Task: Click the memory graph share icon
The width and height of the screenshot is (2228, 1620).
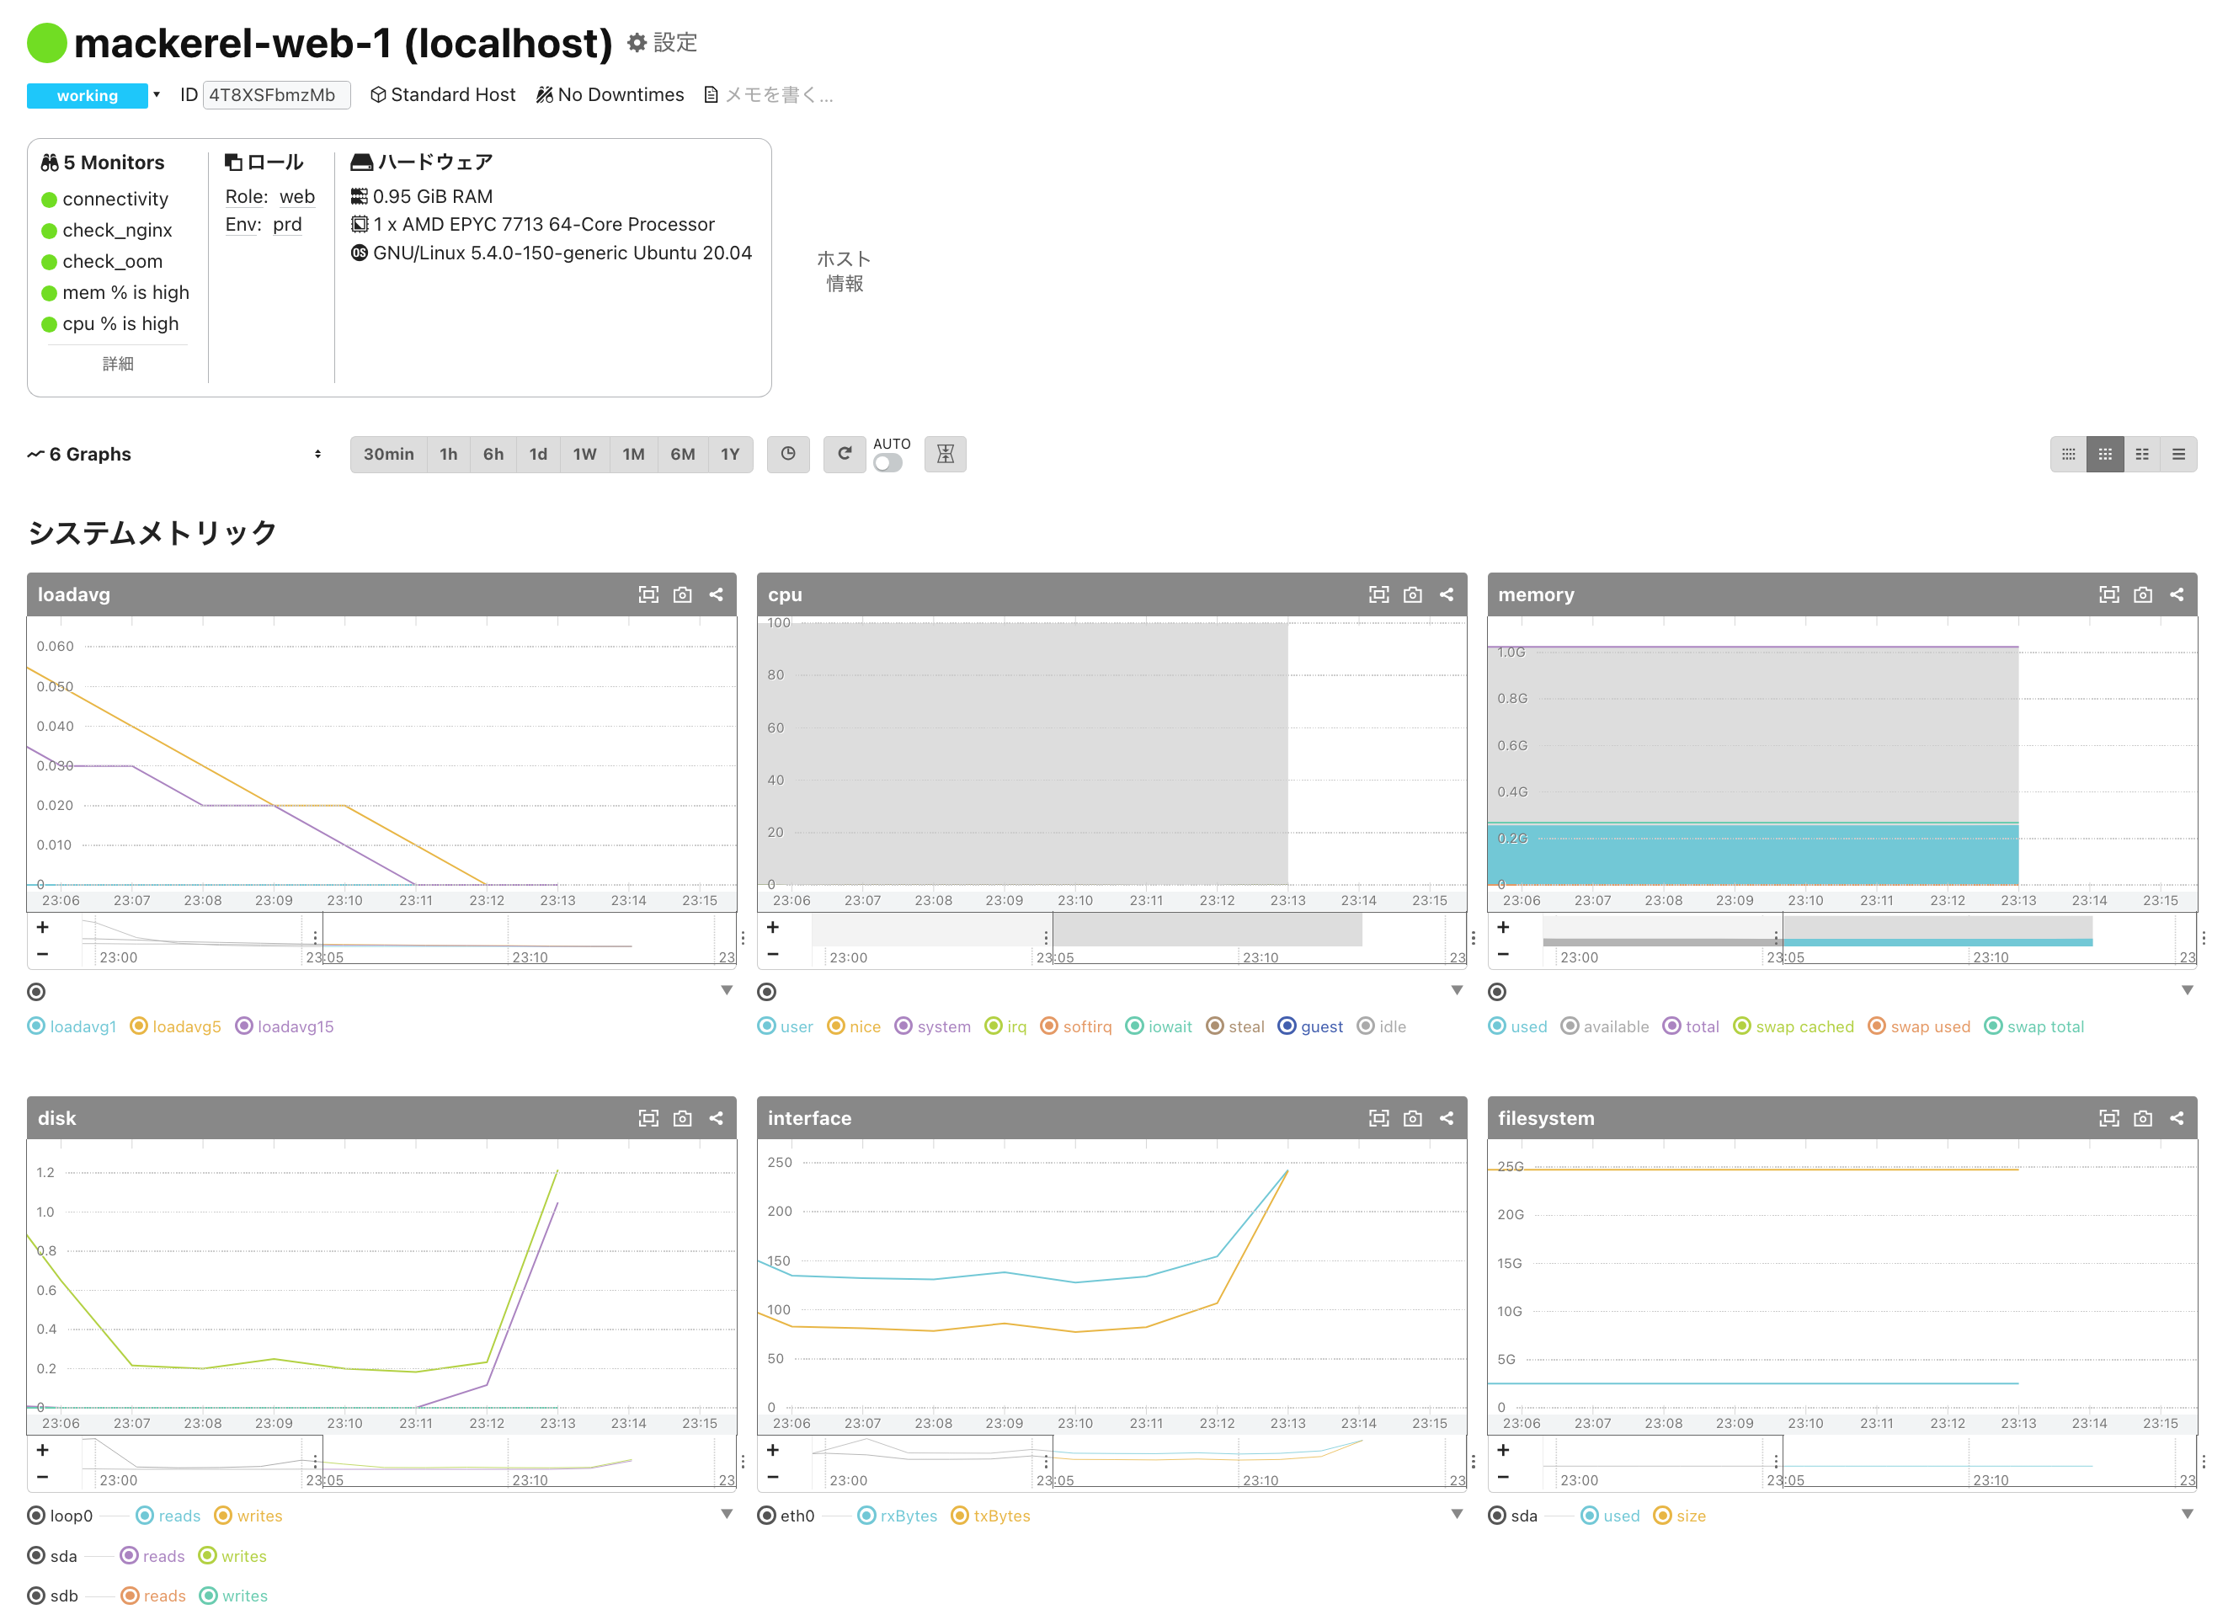Action: point(2176,594)
